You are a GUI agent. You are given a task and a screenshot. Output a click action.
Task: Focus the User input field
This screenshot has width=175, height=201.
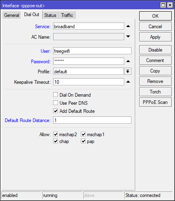[x=92, y=51]
